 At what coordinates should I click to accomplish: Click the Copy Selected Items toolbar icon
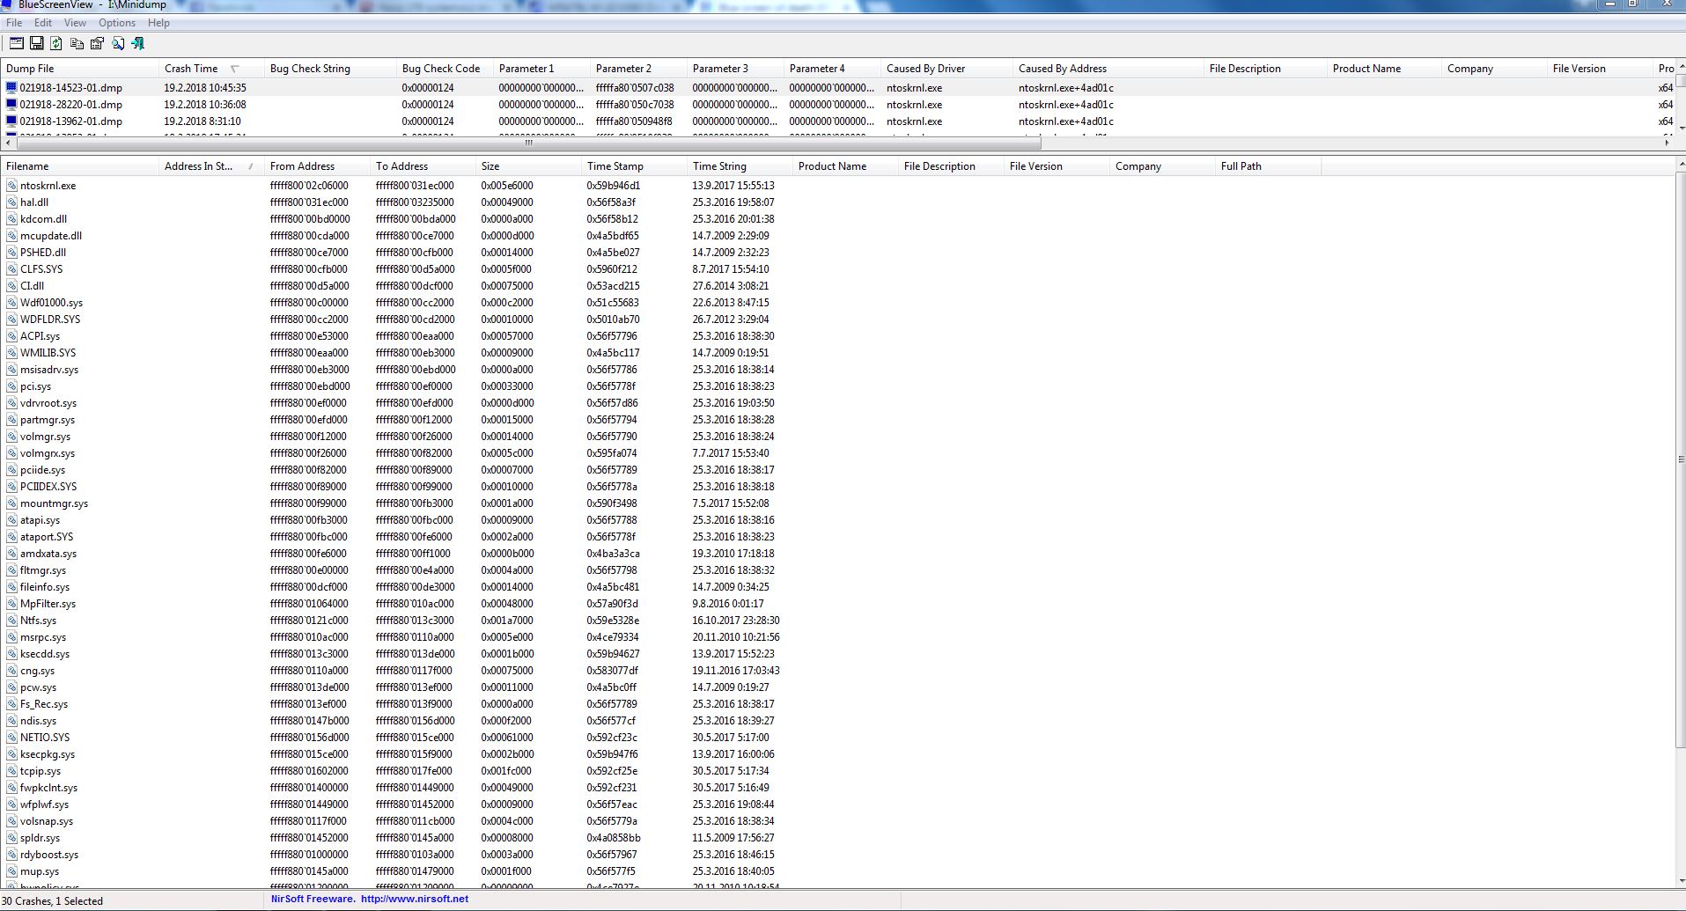77,43
